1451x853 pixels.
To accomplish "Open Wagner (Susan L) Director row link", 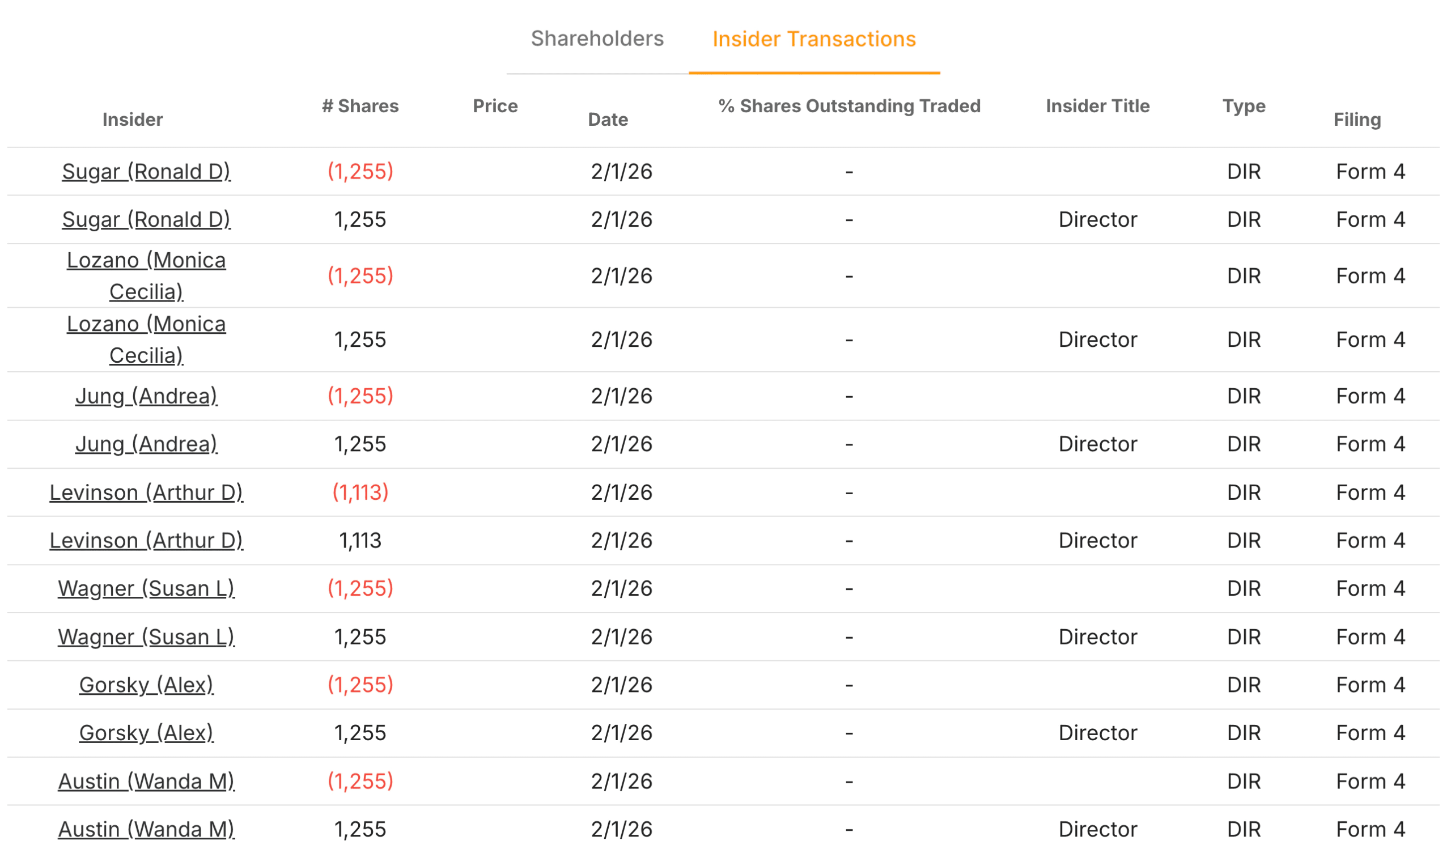I will (146, 637).
